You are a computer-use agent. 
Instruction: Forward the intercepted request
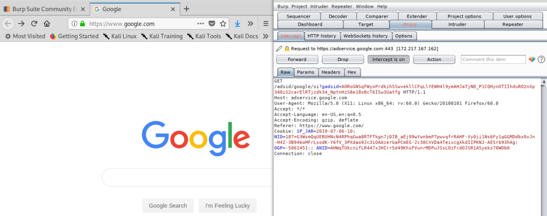tap(297, 60)
